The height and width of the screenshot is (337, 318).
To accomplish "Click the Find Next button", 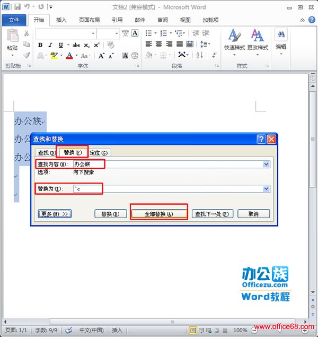I will click(x=212, y=214).
